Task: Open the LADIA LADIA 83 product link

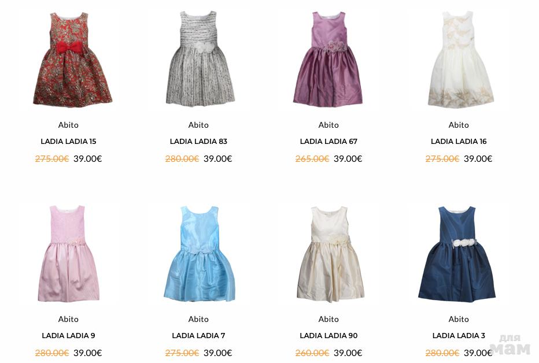Action: point(198,141)
